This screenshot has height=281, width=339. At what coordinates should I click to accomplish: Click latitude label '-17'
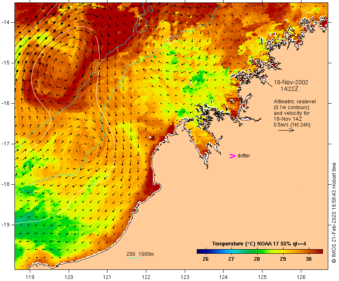pos(5,144)
